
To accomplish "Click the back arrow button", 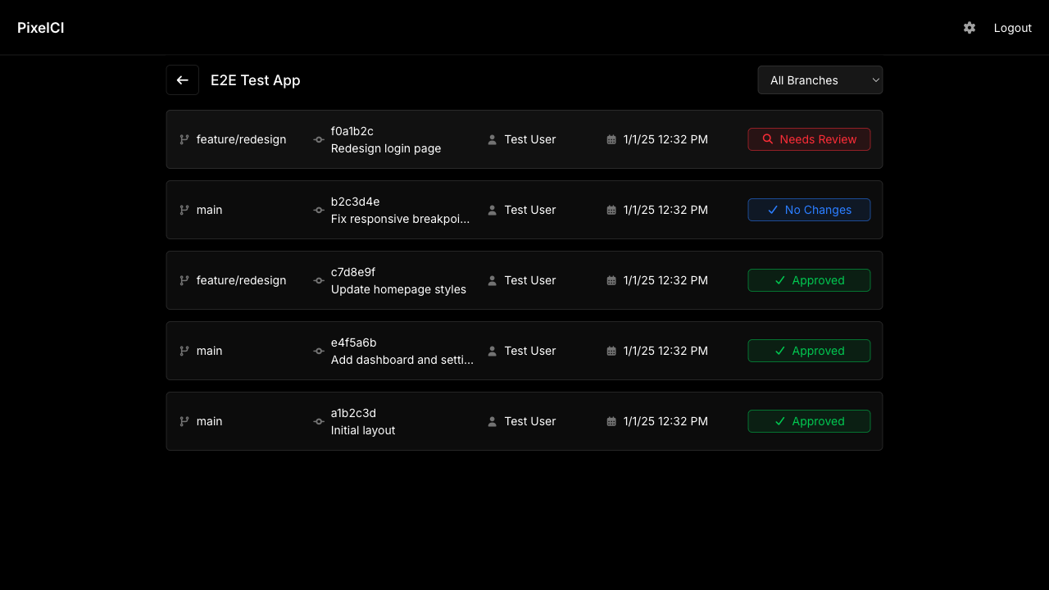I will (183, 80).
